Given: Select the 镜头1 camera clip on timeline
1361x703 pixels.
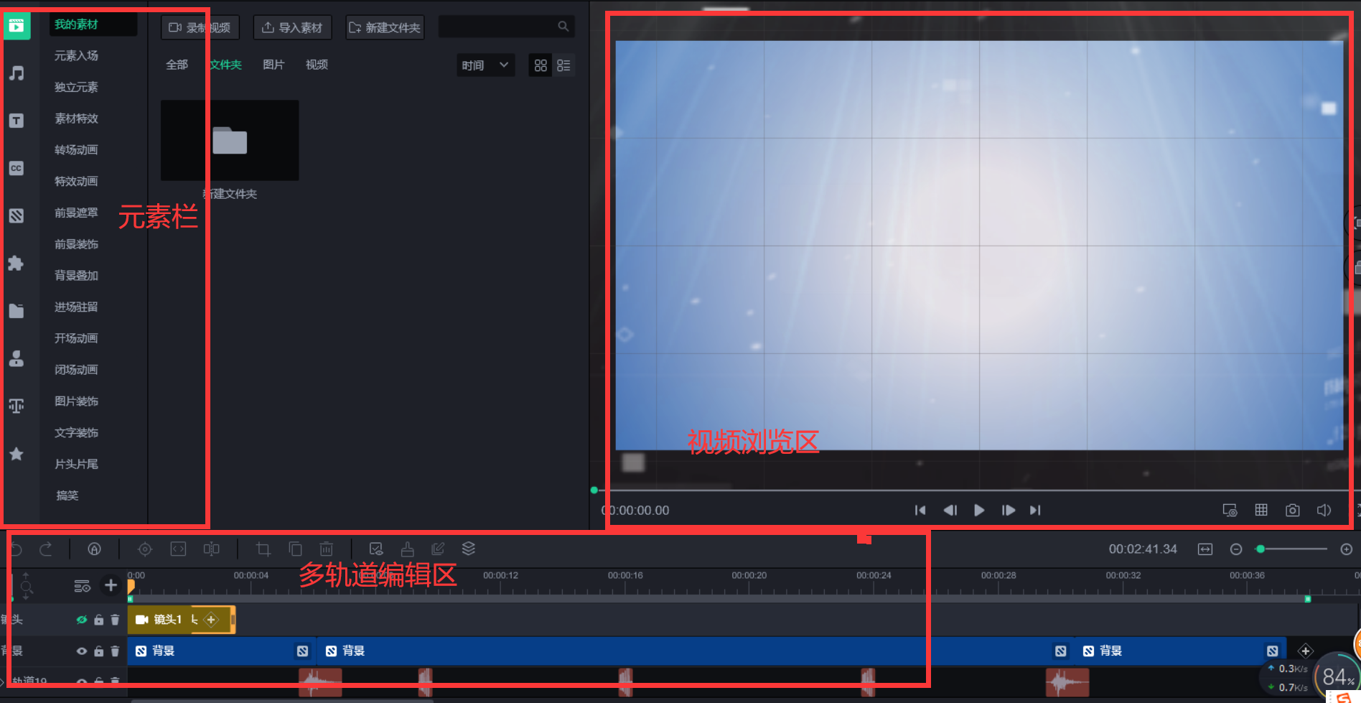Looking at the screenshot, I should (181, 620).
